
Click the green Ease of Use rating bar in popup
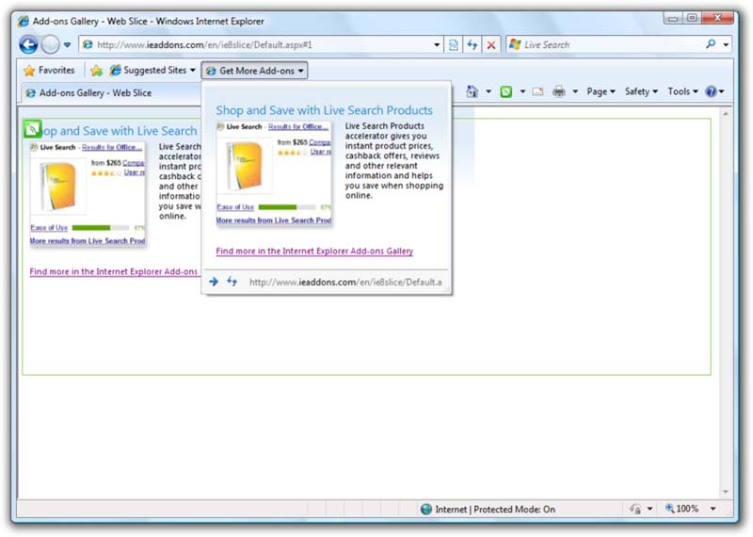pyautogui.click(x=278, y=207)
